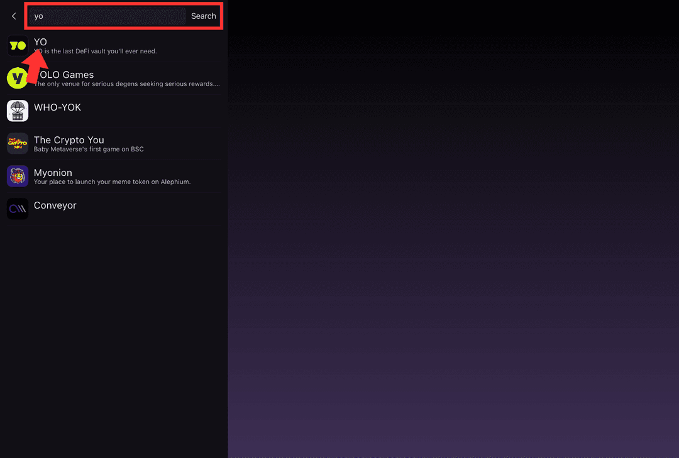Image resolution: width=679 pixels, height=458 pixels.
Task: Choose the Myonion result title
Action: coord(53,173)
